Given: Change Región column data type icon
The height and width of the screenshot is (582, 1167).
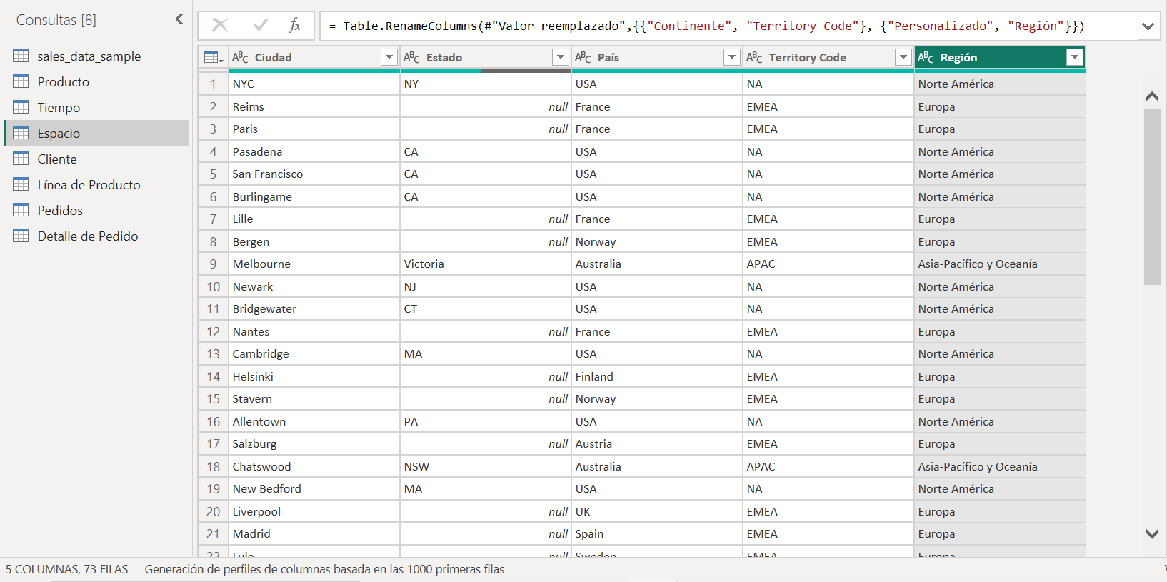Looking at the screenshot, I should click(926, 57).
